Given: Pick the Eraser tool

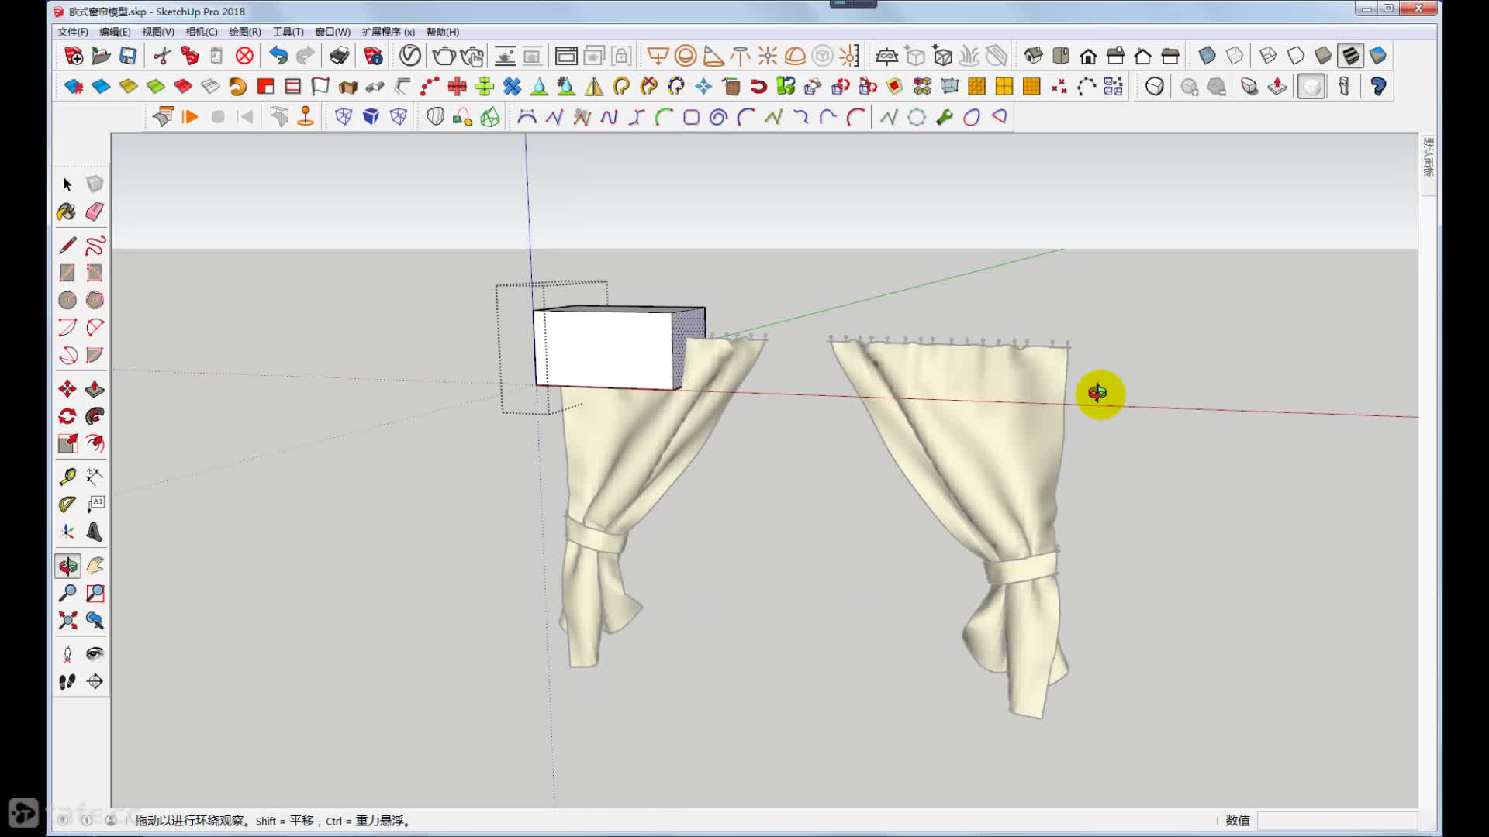Looking at the screenshot, I should [95, 212].
